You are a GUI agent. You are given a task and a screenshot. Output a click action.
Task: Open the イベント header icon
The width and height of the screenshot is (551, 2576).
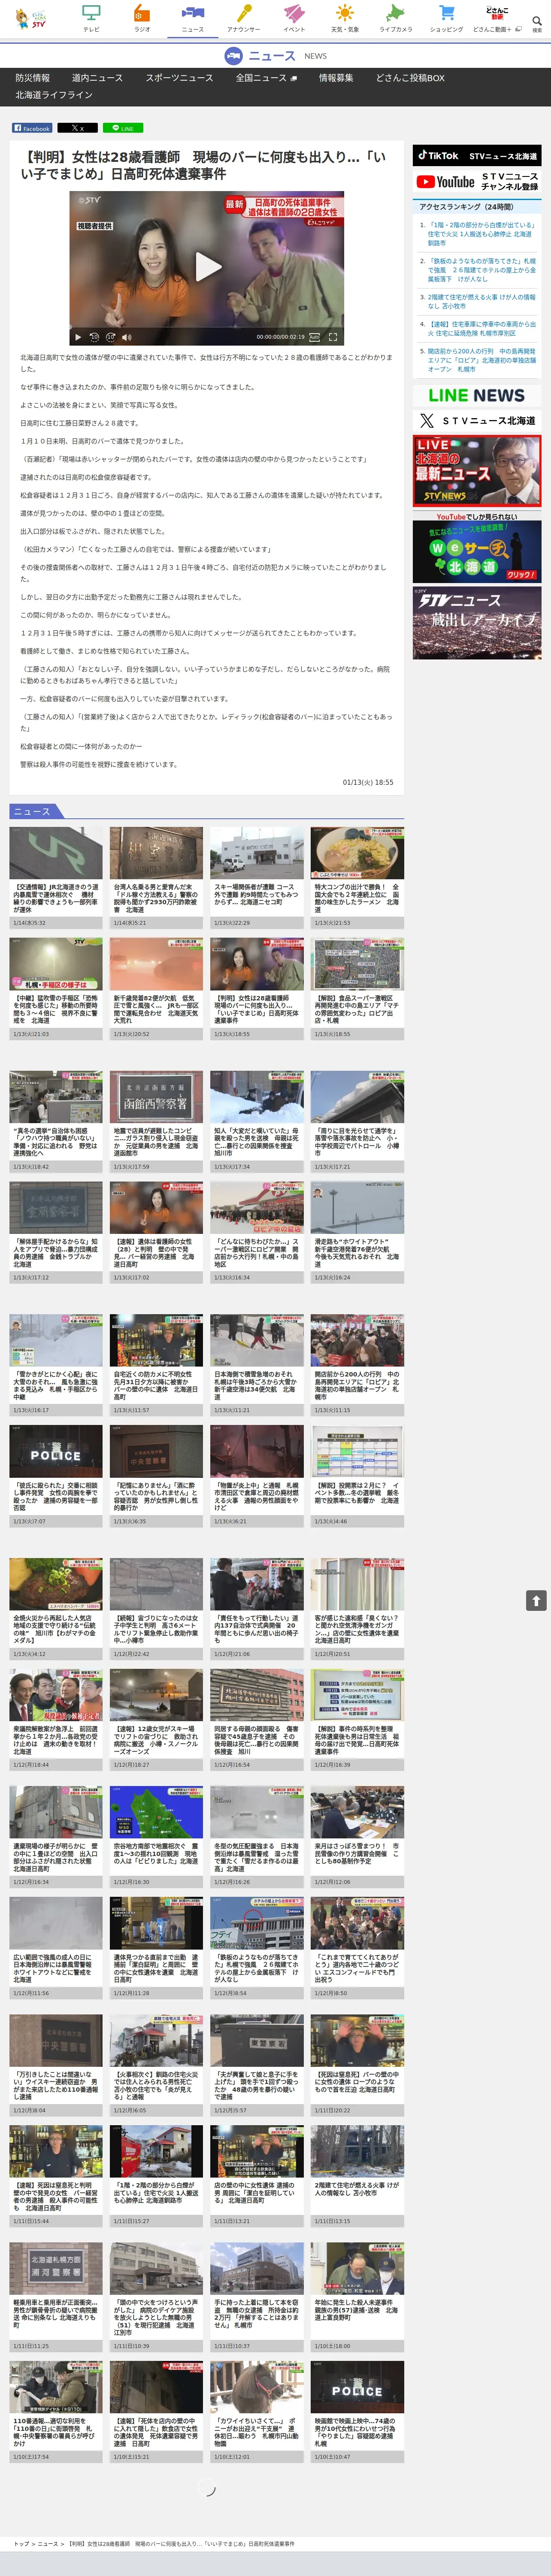(x=294, y=18)
